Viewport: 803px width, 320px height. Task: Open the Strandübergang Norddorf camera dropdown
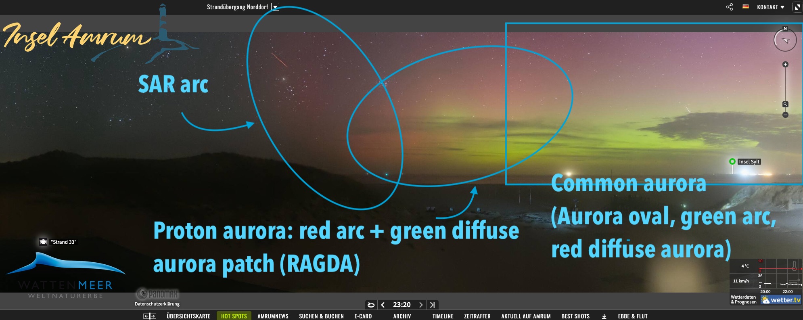pos(275,7)
